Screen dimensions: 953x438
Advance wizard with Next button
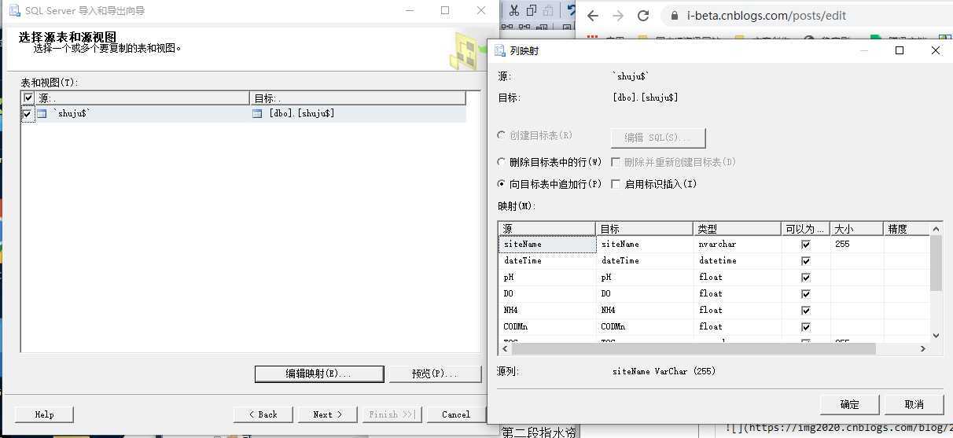[327, 414]
